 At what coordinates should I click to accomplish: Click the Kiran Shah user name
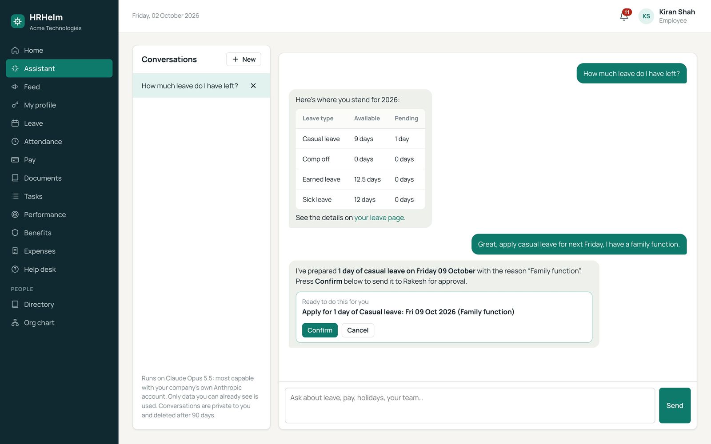tap(677, 12)
